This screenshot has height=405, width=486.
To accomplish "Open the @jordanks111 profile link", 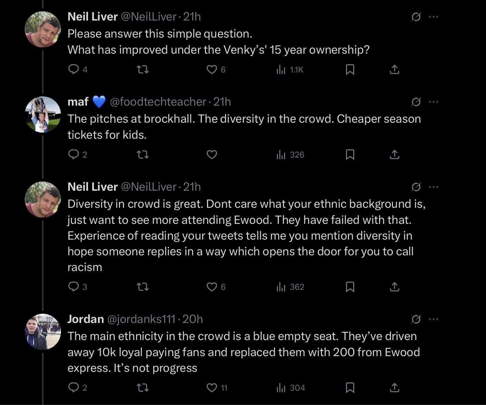I will 141,319.
